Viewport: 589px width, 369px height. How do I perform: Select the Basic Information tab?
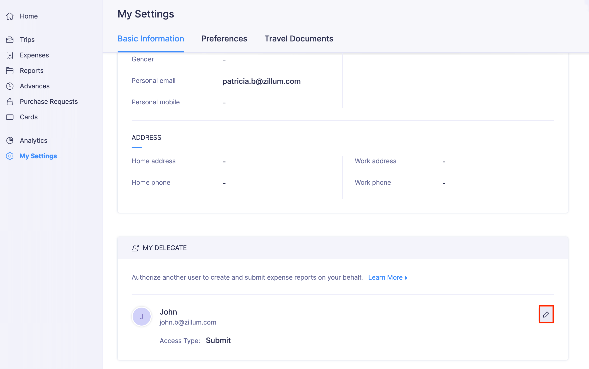(x=151, y=39)
